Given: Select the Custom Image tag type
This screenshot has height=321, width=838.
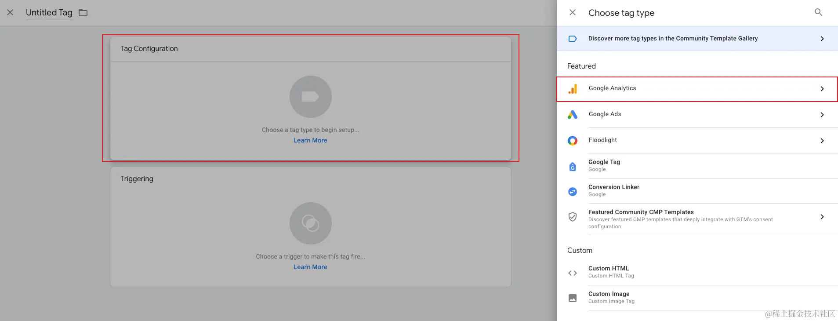Looking at the screenshot, I should 697,298.
